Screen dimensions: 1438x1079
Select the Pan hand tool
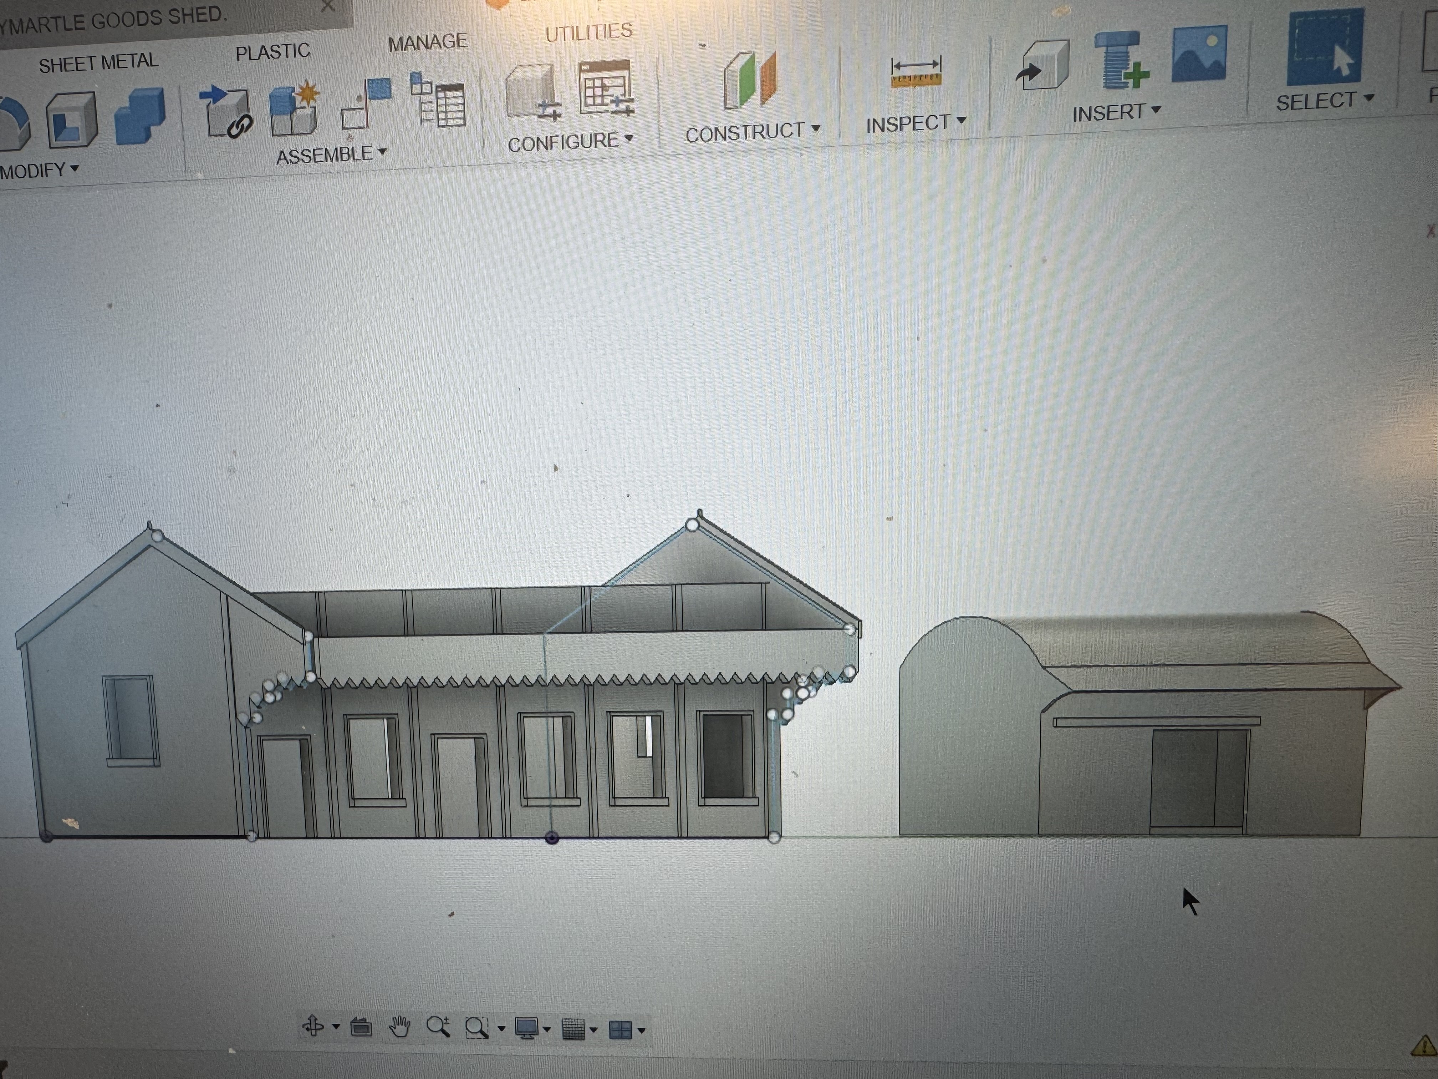[399, 1027]
